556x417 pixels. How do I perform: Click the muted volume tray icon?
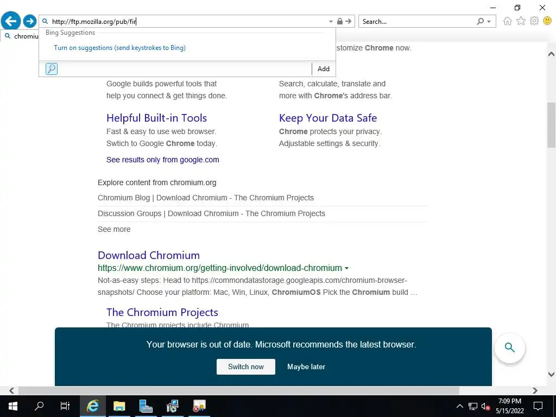point(485,406)
